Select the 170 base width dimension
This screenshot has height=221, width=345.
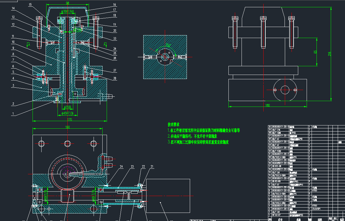point(70,120)
